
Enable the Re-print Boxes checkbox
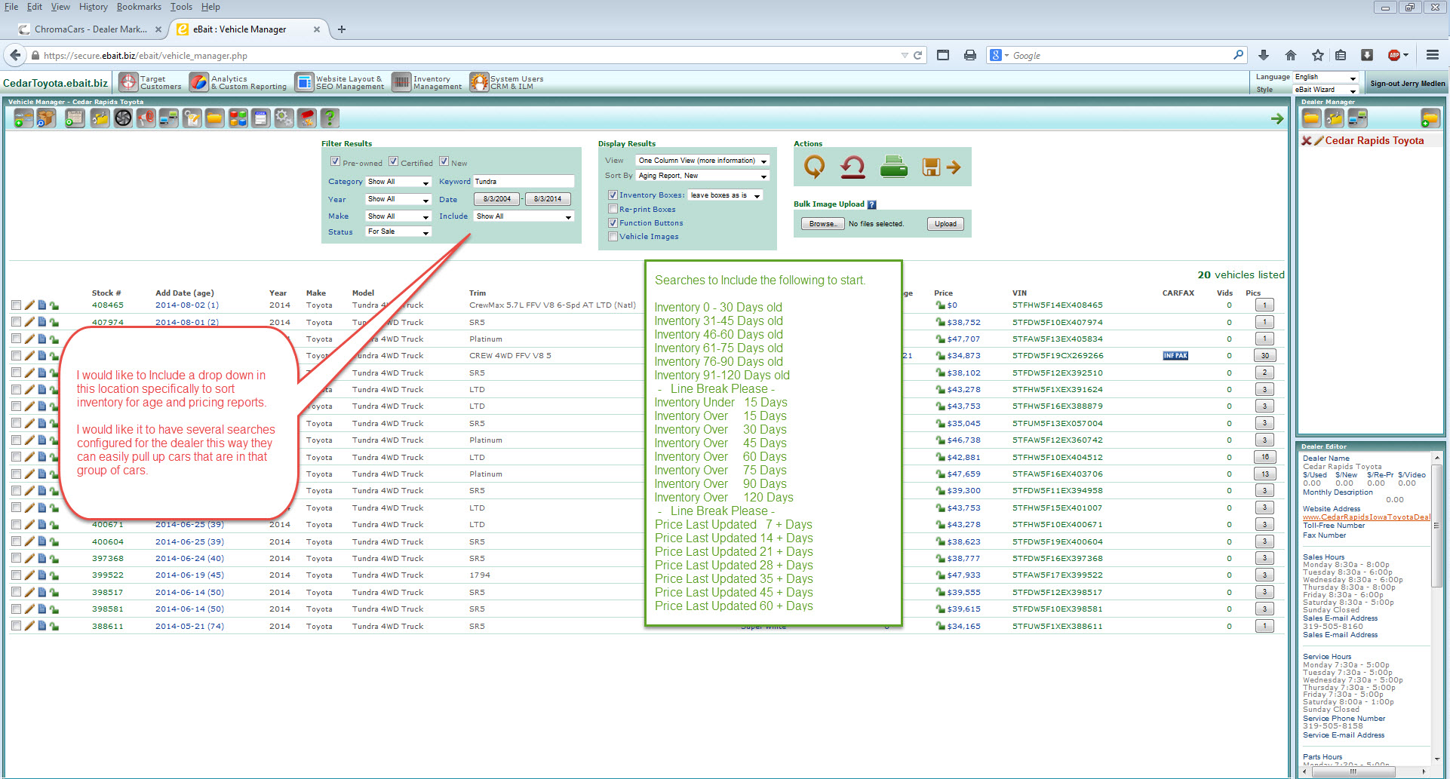(x=613, y=209)
